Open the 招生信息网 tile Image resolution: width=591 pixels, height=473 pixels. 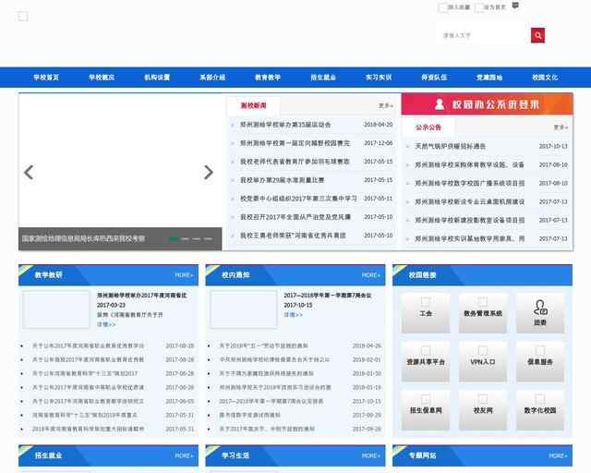pos(426,410)
